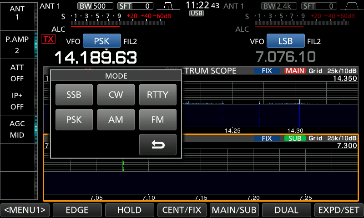The height and width of the screenshot is (218, 364).
Task: Select CW mode in the popup
Action: (x=116, y=95)
